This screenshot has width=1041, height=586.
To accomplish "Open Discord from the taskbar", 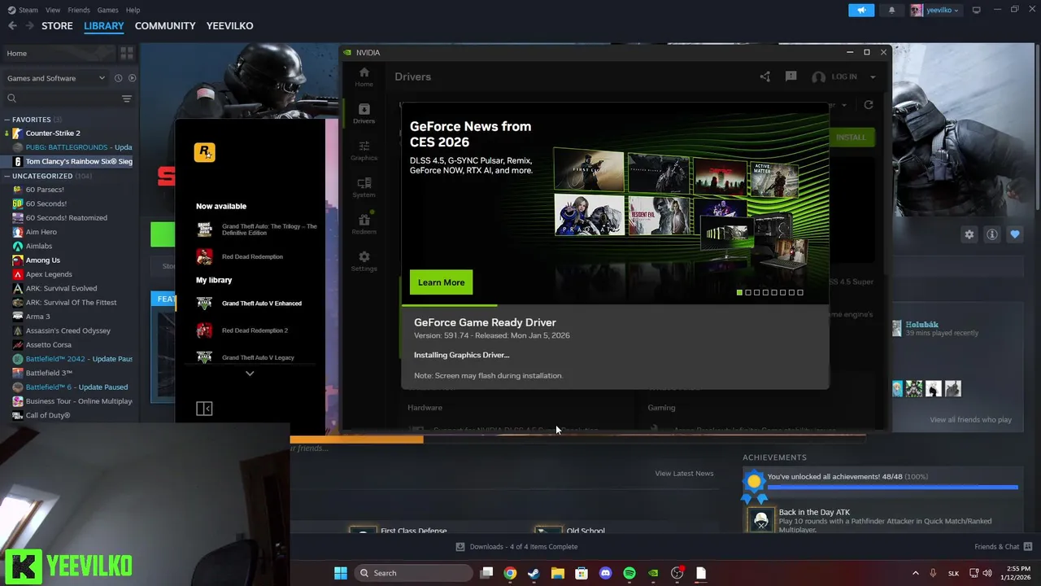I will coord(605,573).
